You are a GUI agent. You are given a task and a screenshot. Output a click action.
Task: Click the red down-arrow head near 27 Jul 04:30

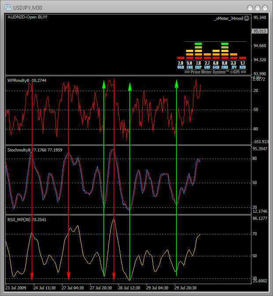[69, 277]
